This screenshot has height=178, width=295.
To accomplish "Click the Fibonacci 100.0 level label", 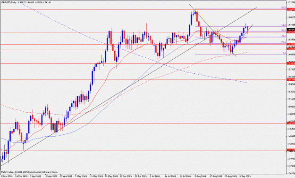I will point(283,8).
